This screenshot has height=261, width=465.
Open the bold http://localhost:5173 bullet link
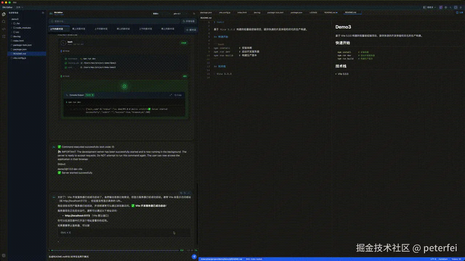(77, 216)
